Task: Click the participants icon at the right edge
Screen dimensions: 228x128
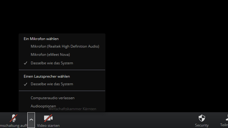Action: tap(226, 118)
